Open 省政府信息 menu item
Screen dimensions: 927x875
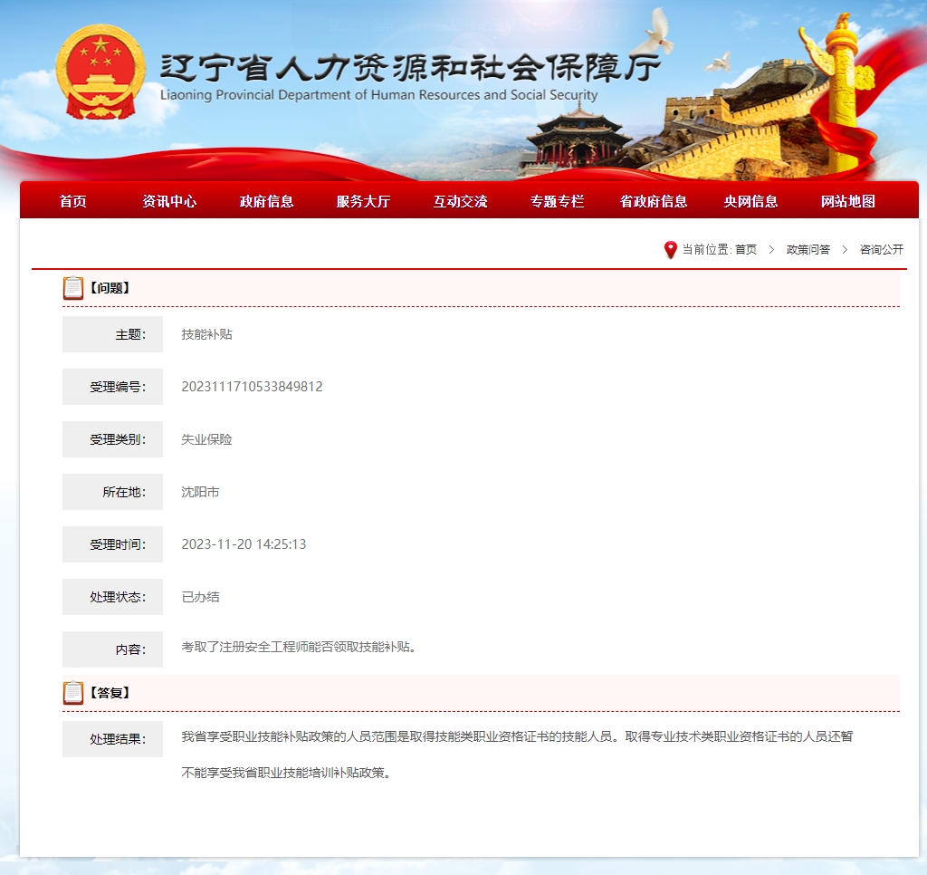(x=654, y=201)
